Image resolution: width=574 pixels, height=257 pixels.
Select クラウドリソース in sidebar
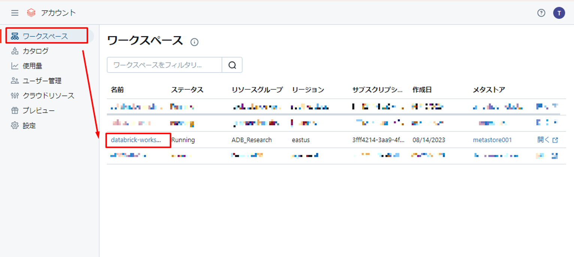coord(48,96)
